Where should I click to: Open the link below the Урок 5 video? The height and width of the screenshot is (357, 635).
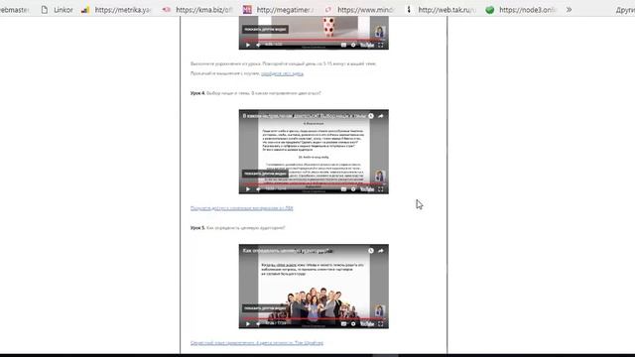(x=257, y=343)
